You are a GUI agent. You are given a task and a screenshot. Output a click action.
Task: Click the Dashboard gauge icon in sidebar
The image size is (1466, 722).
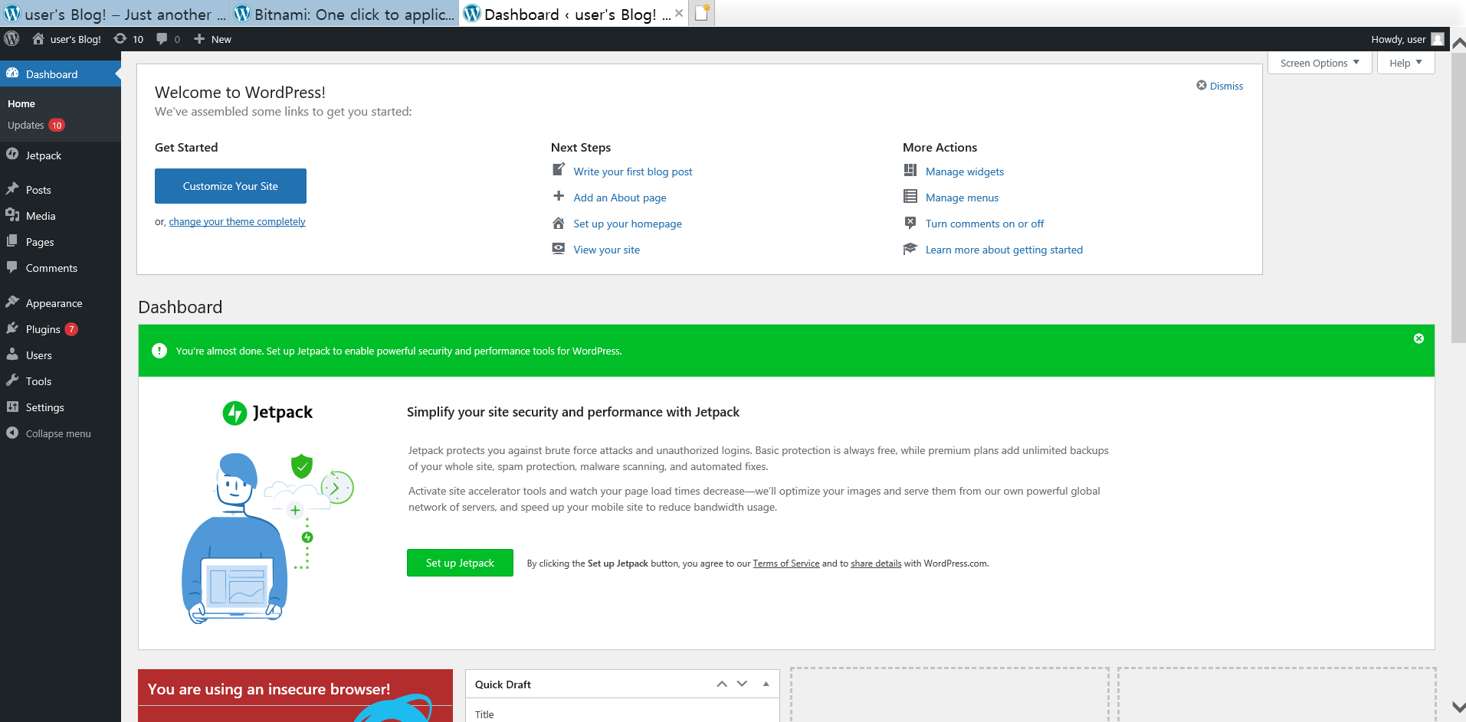[x=12, y=74]
